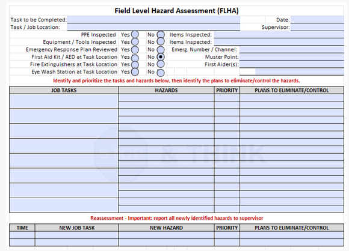349x251 pixels.
Task: Click the red 'Identify and prioritize the tasks' instruction
Action: pos(176,80)
